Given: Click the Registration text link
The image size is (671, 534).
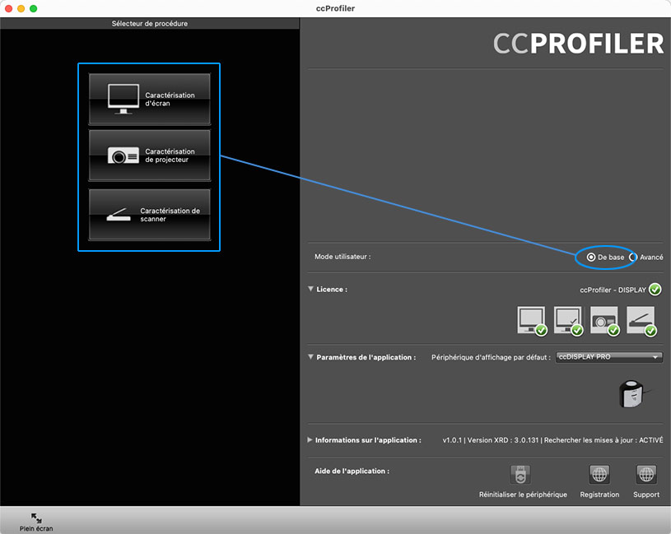Looking at the screenshot, I should 599,495.
